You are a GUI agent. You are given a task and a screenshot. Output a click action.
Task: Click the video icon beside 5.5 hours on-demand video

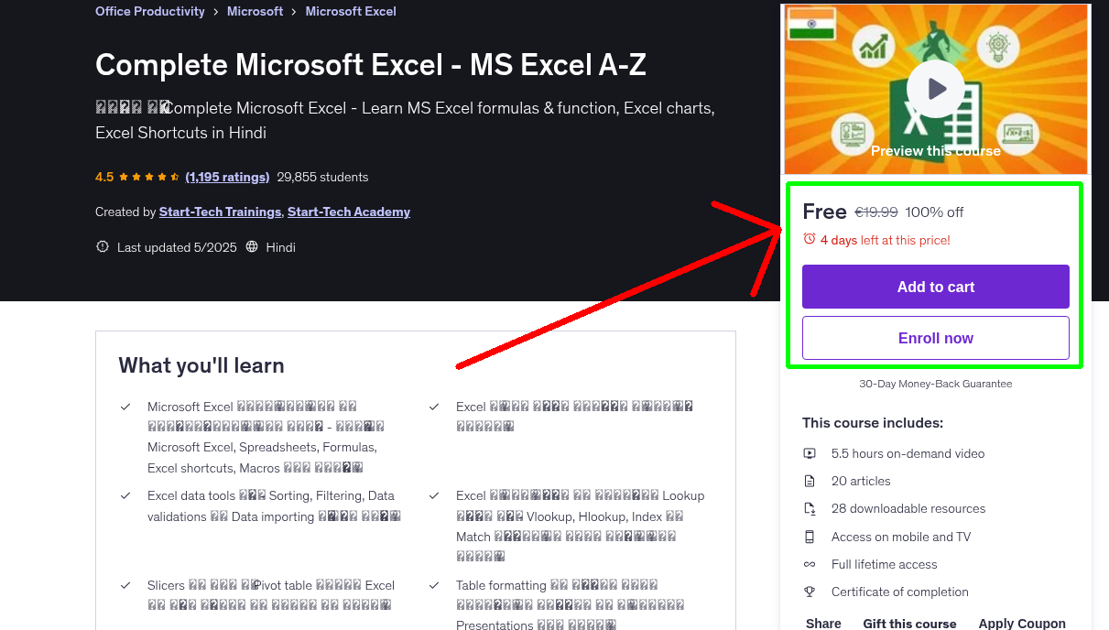pyautogui.click(x=810, y=453)
